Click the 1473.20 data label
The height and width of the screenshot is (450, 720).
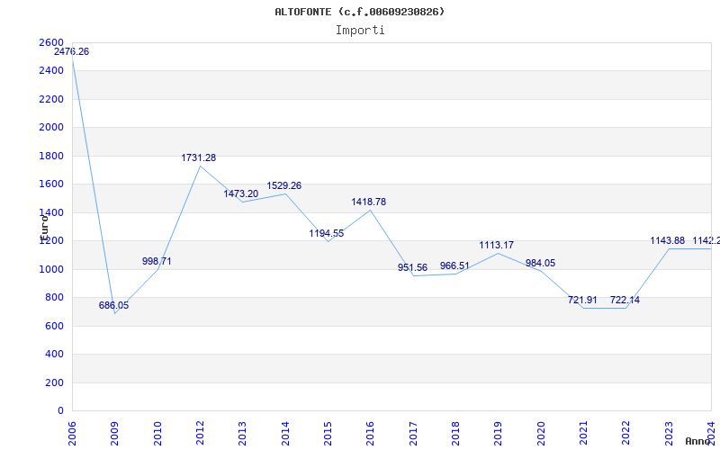coord(241,194)
